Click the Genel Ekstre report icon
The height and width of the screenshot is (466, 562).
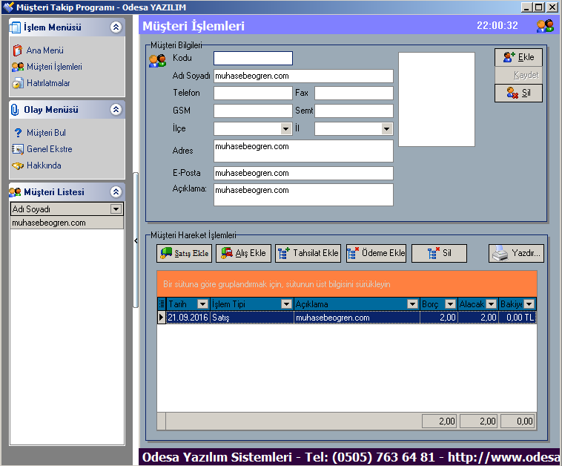[18, 149]
